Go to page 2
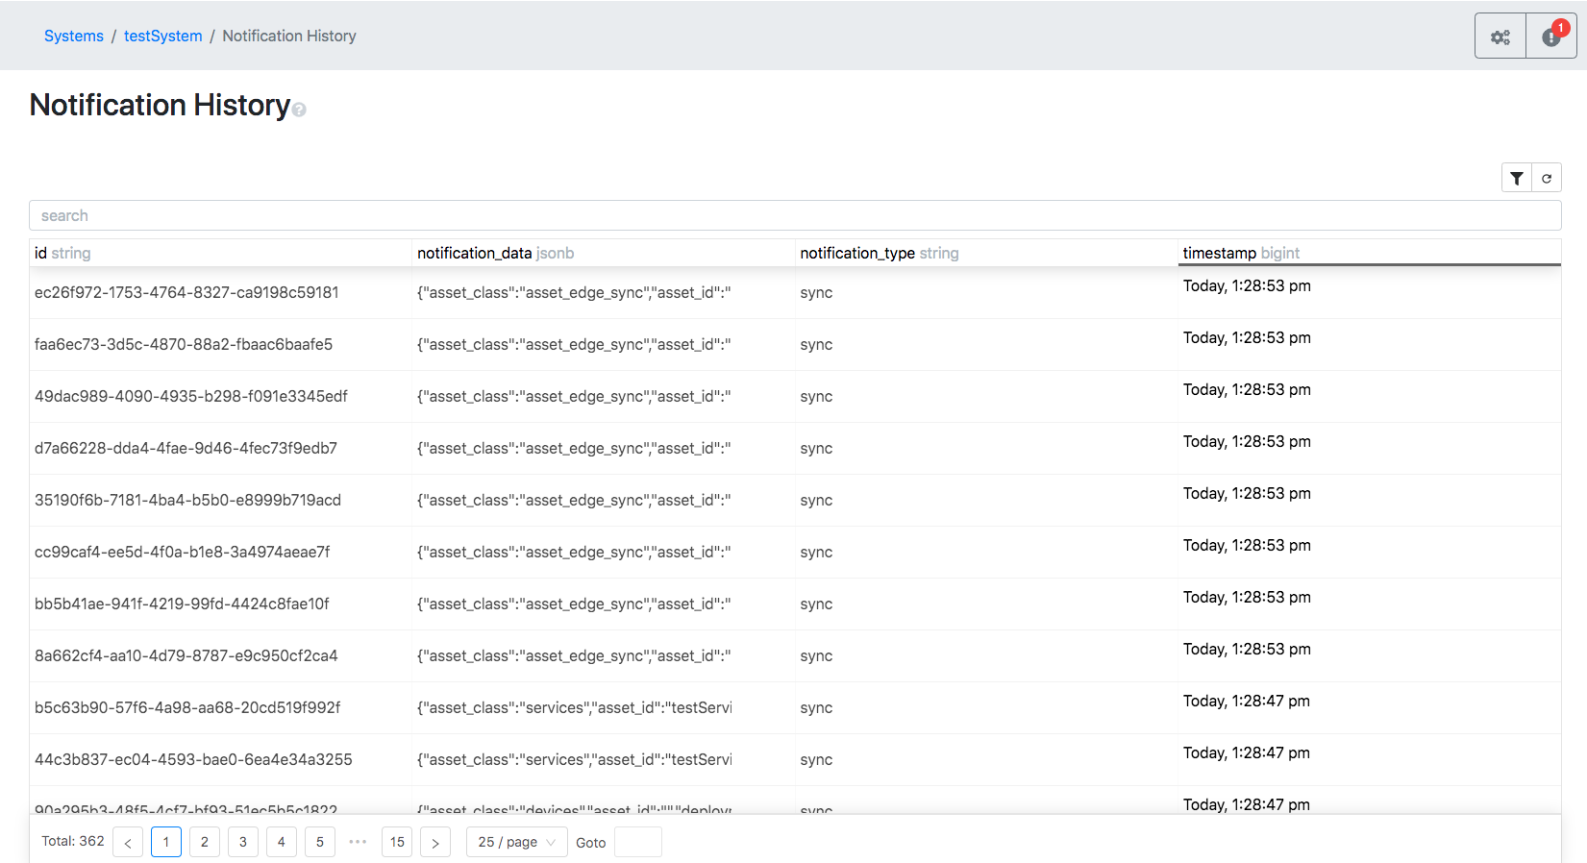1587x863 pixels. (x=205, y=842)
